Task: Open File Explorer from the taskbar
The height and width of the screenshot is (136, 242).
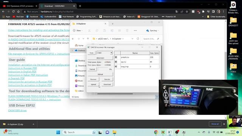Action: 114,132
